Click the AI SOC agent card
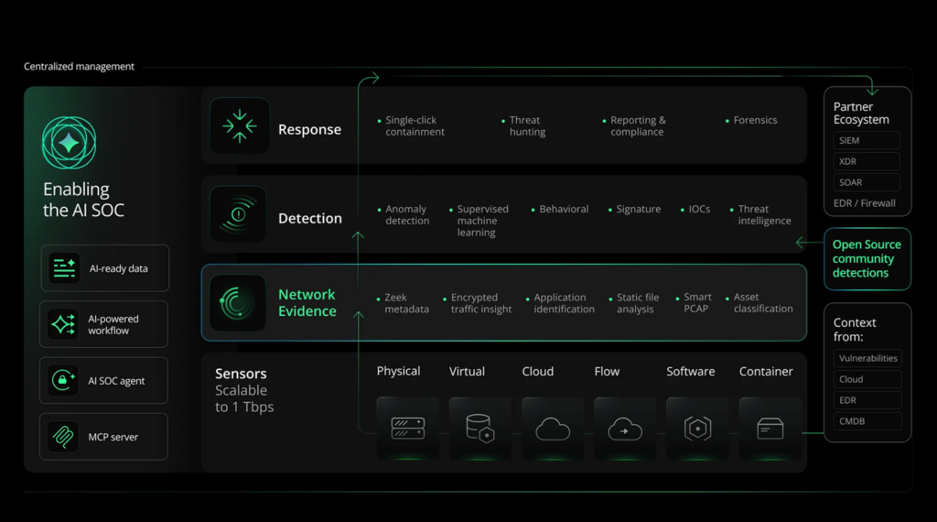 coord(104,380)
